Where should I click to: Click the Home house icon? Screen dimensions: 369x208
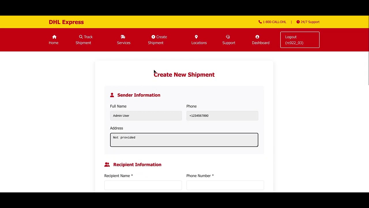pos(54,37)
